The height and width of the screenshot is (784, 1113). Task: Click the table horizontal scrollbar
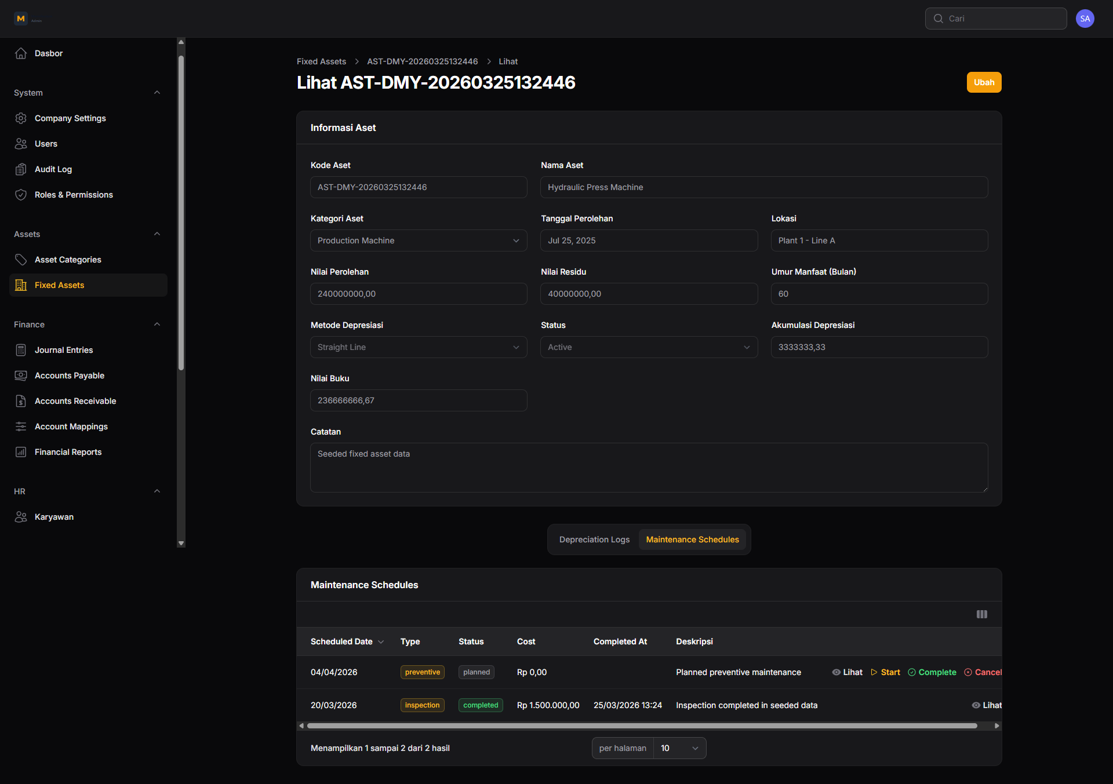click(x=642, y=725)
